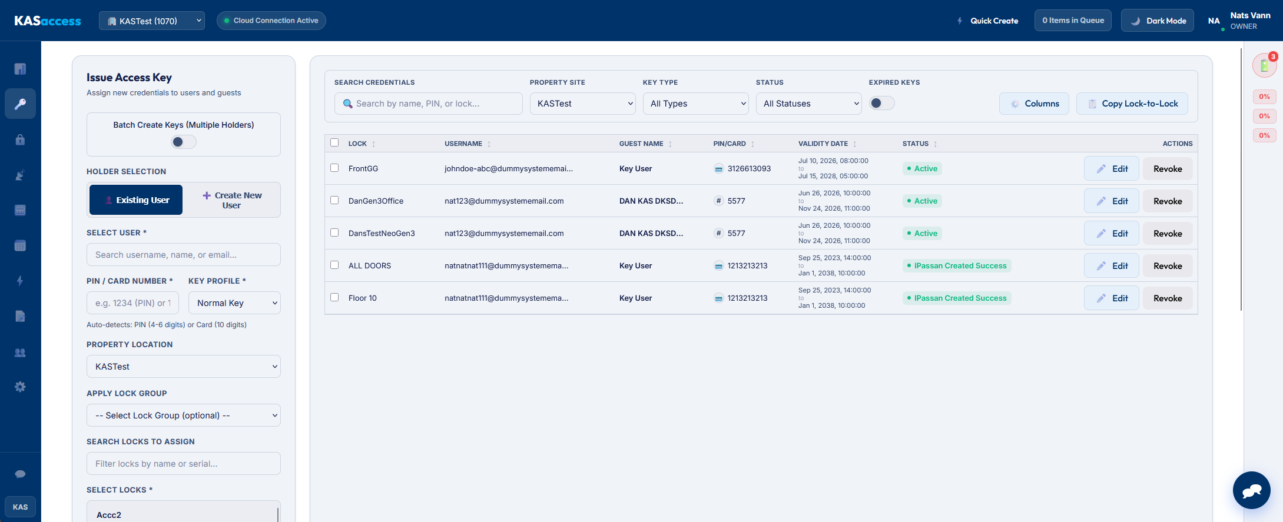Screen dimensions: 1283x522
Task: Open the floating chat bubble button
Action: tap(1252, 490)
